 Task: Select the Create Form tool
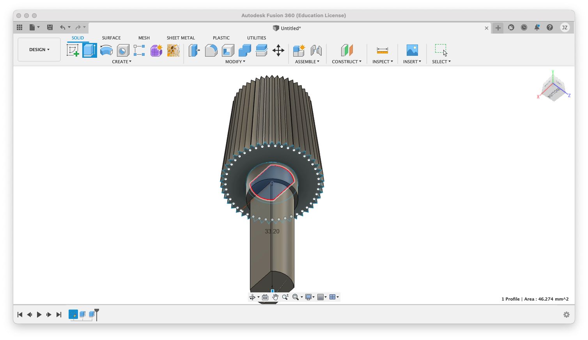pos(156,50)
